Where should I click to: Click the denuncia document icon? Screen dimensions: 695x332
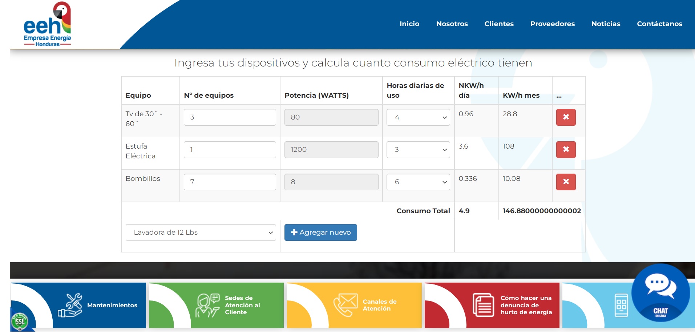(483, 305)
